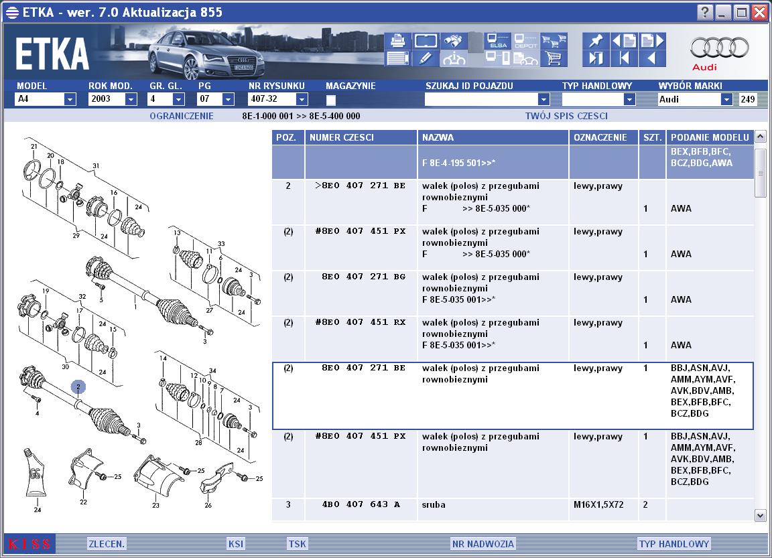Click the KISS button at bottom left
The width and height of the screenshot is (772, 558).
click(29, 544)
